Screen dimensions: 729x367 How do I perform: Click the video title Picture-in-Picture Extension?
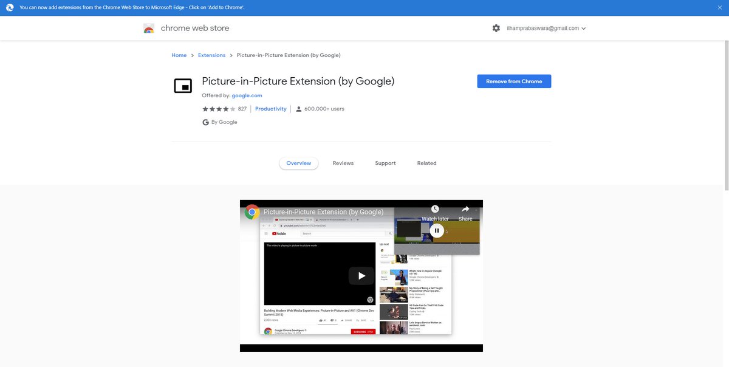tap(323, 212)
